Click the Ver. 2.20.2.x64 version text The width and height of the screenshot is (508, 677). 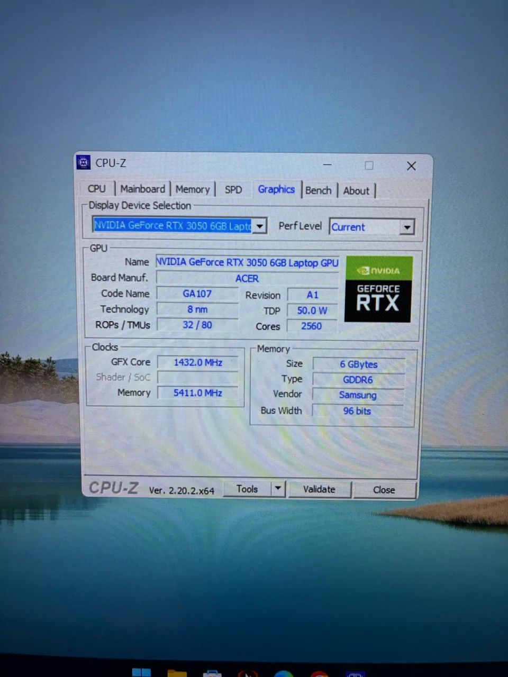tap(182, 490)
